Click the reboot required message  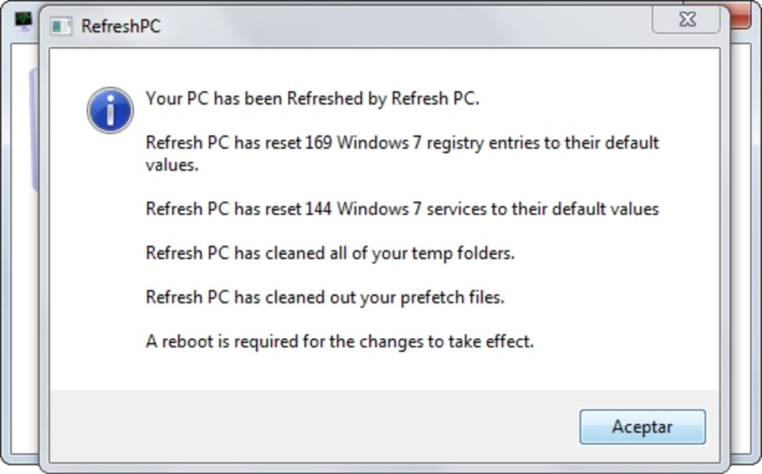[340, 342]
